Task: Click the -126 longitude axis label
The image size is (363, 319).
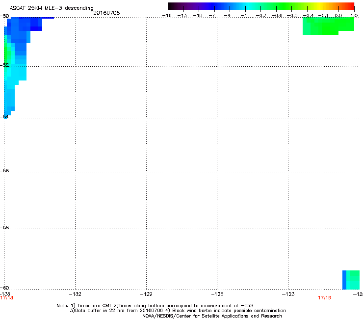Action: (x=217, y=294)
